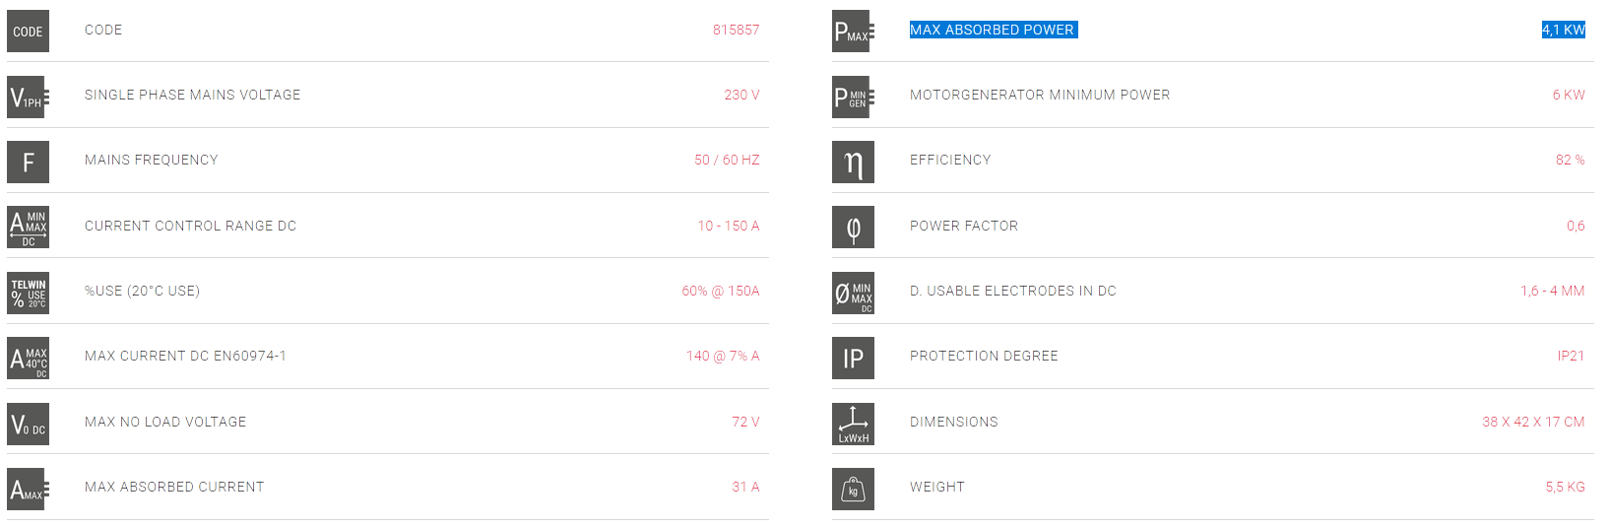Click the efficiency eta icon
This screenshot has width=1609, height=527.
[853, 162]
